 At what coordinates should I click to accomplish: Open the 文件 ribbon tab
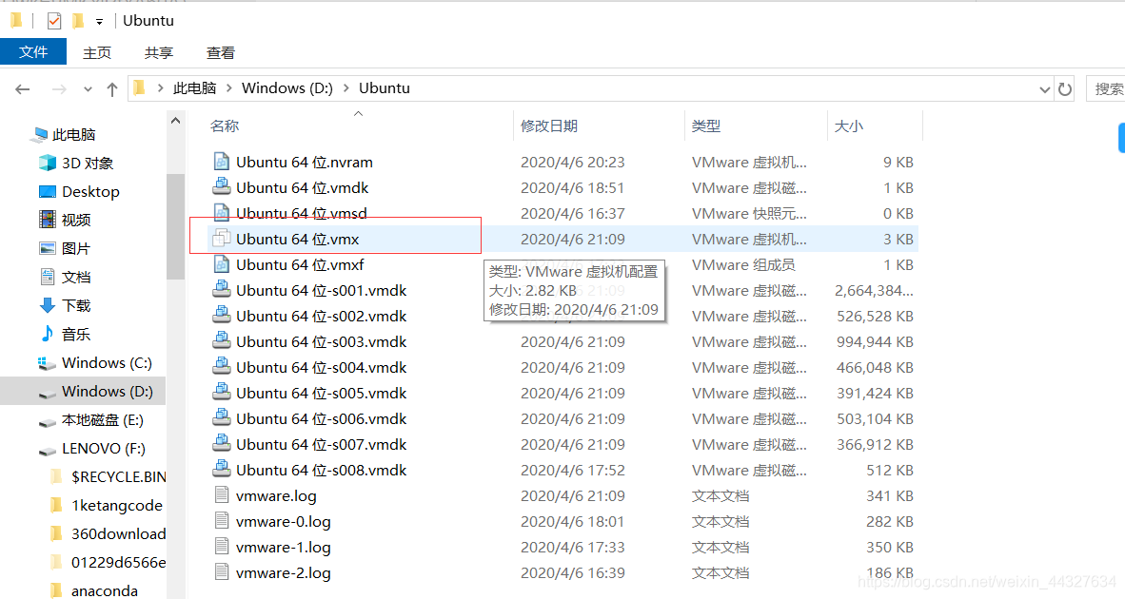pyautogui.click(x=33, y=52)
